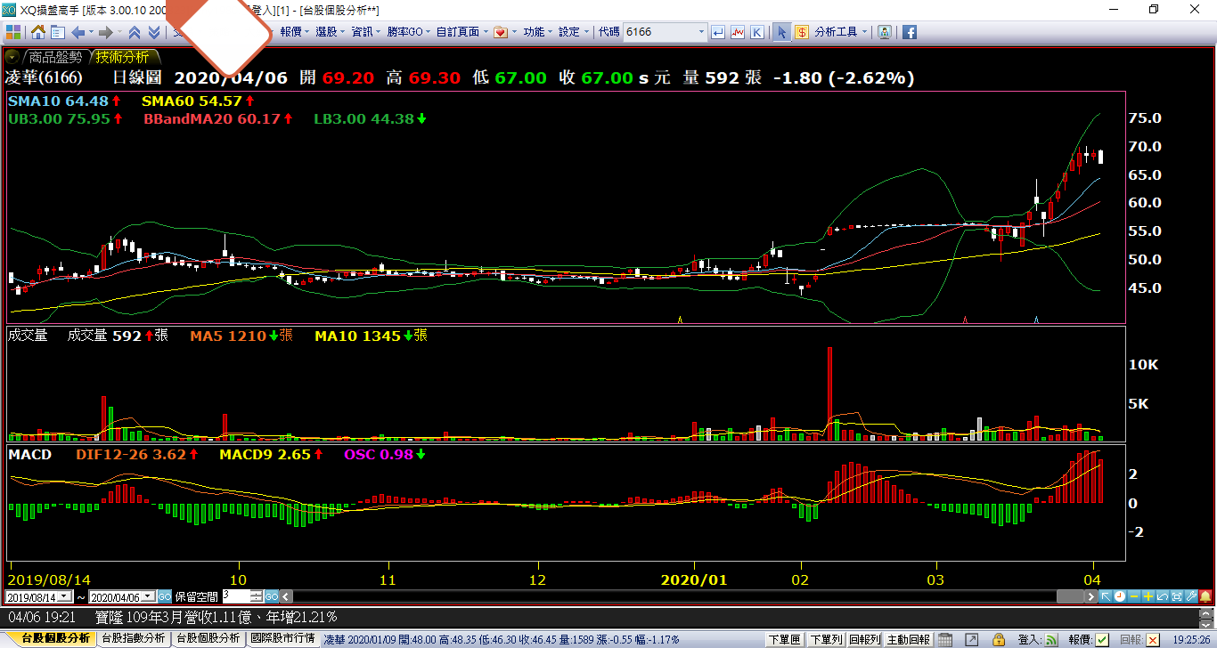1217x648 pixels.
Task: Open the start date 2019/08/14 dropdown
Action: (74, 596)
